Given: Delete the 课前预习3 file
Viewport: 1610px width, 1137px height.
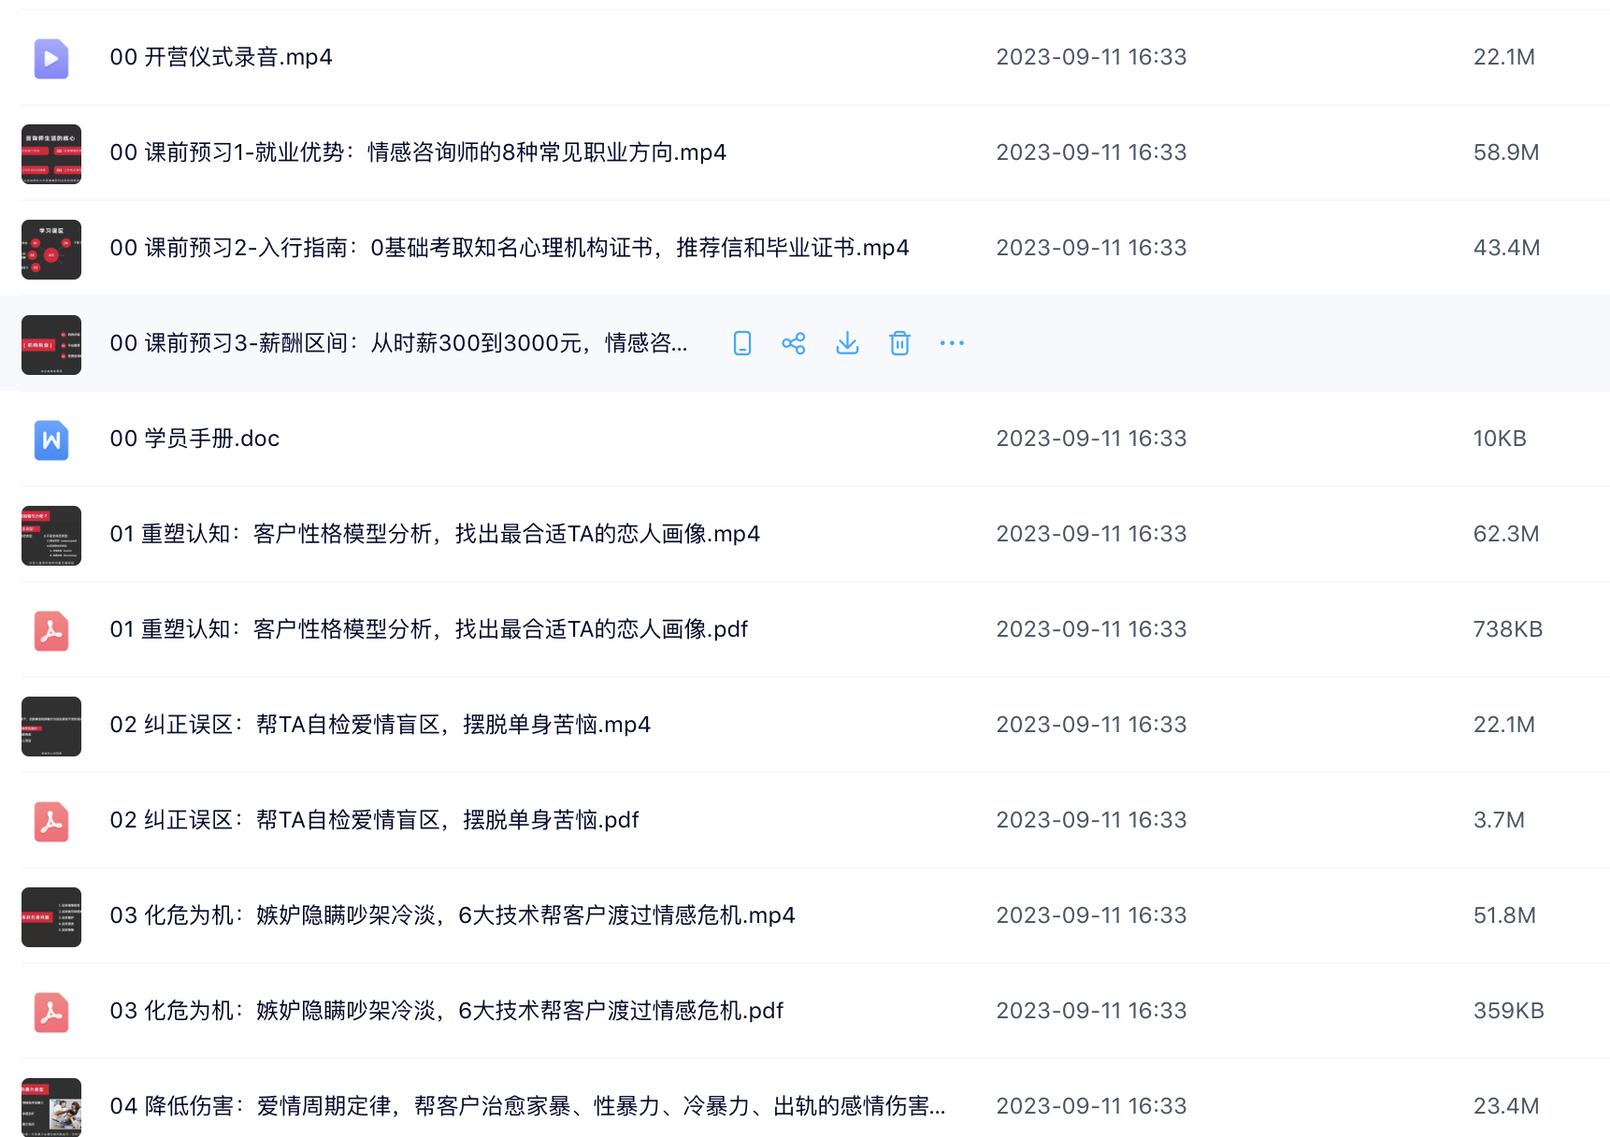Looking at the screenshot, I should tap(899, 343).
